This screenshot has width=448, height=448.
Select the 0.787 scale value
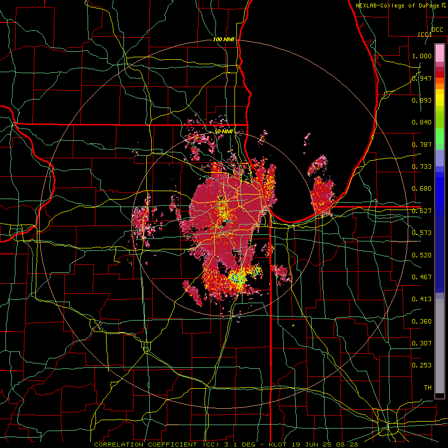pyautogui.click(x=422, y=144)
